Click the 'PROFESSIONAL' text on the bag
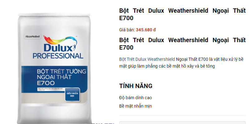This screenshot has height=124, width=252. (58, 56)
